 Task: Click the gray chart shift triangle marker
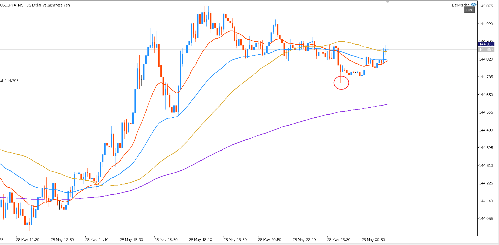pos(388,2)
